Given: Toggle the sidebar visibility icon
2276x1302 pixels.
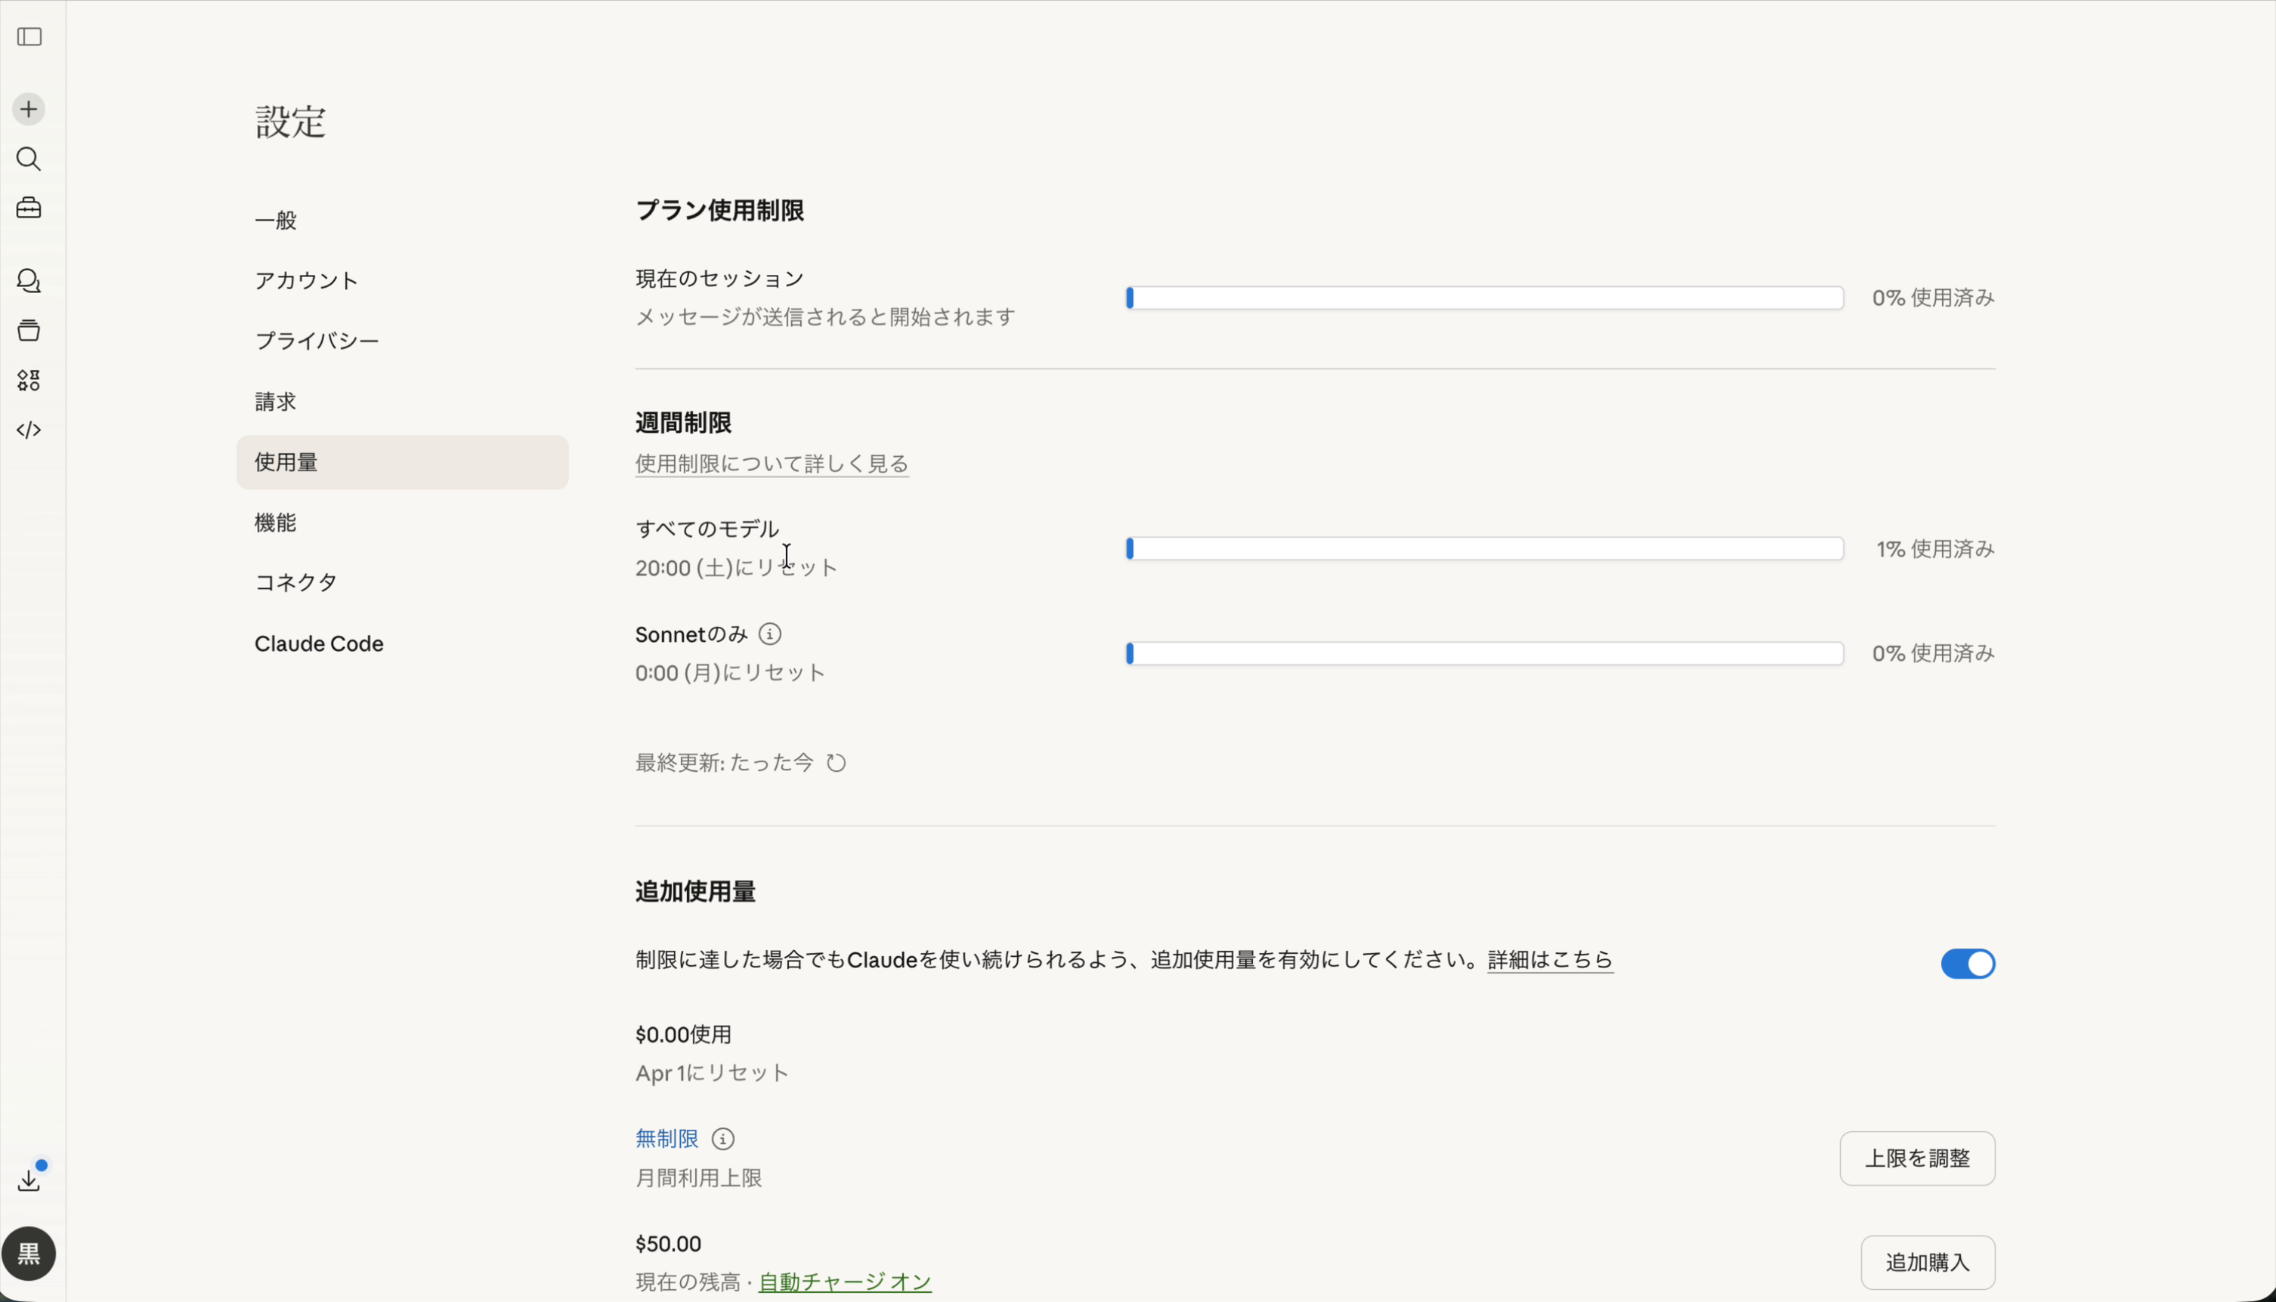Looking at the screenshot, I should [29, 38].
